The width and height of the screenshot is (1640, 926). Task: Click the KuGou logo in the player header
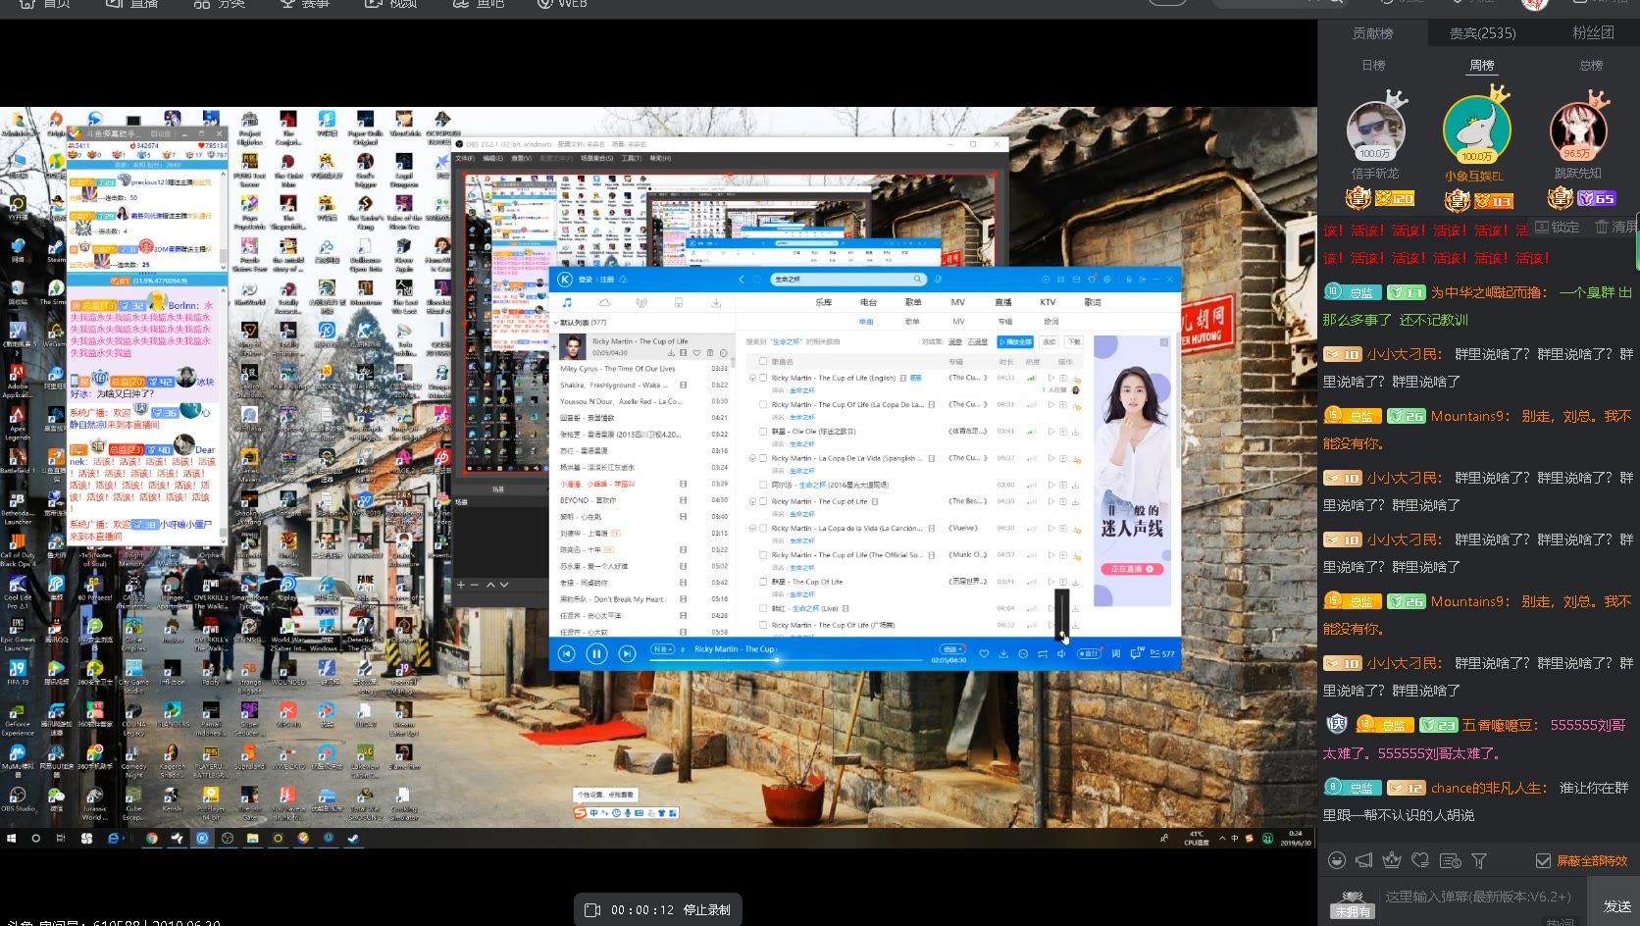[565, 280]
